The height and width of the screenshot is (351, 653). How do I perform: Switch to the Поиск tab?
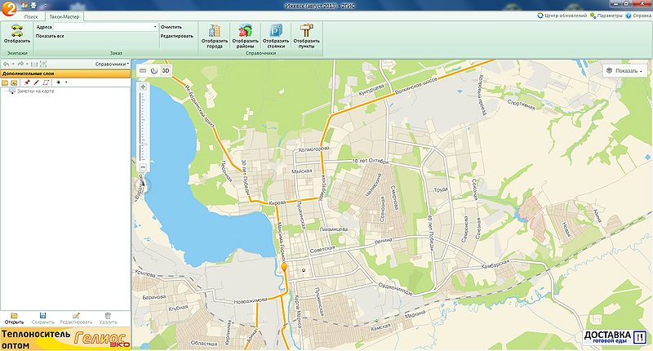coord(30,16)
